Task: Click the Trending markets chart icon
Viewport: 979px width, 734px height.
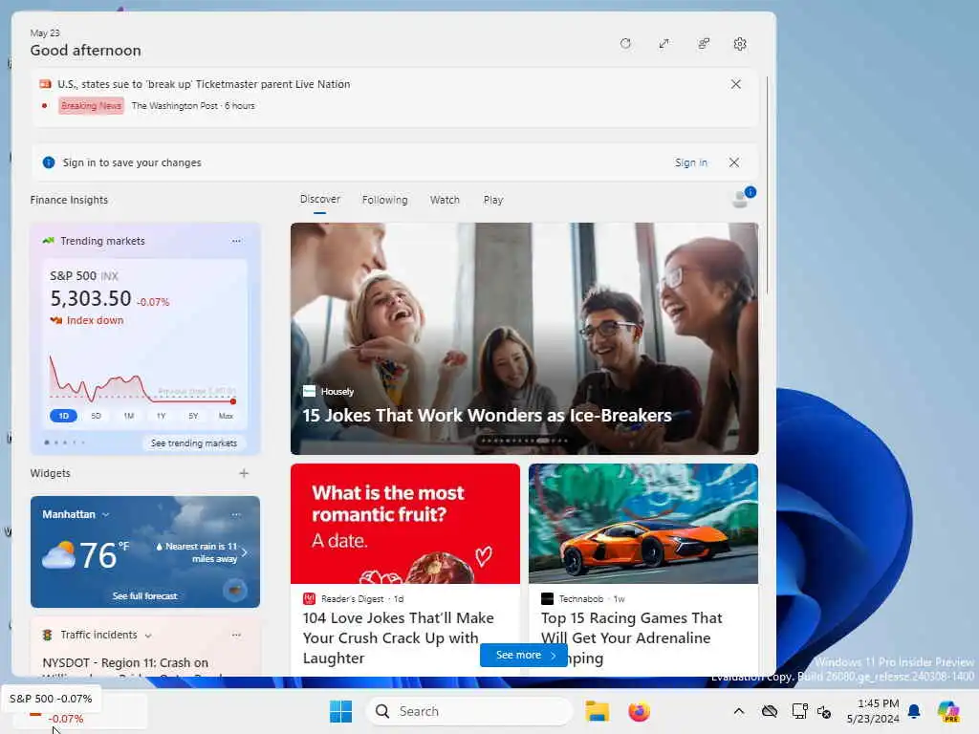Action: pyautogui.click(x=48, y=241)
